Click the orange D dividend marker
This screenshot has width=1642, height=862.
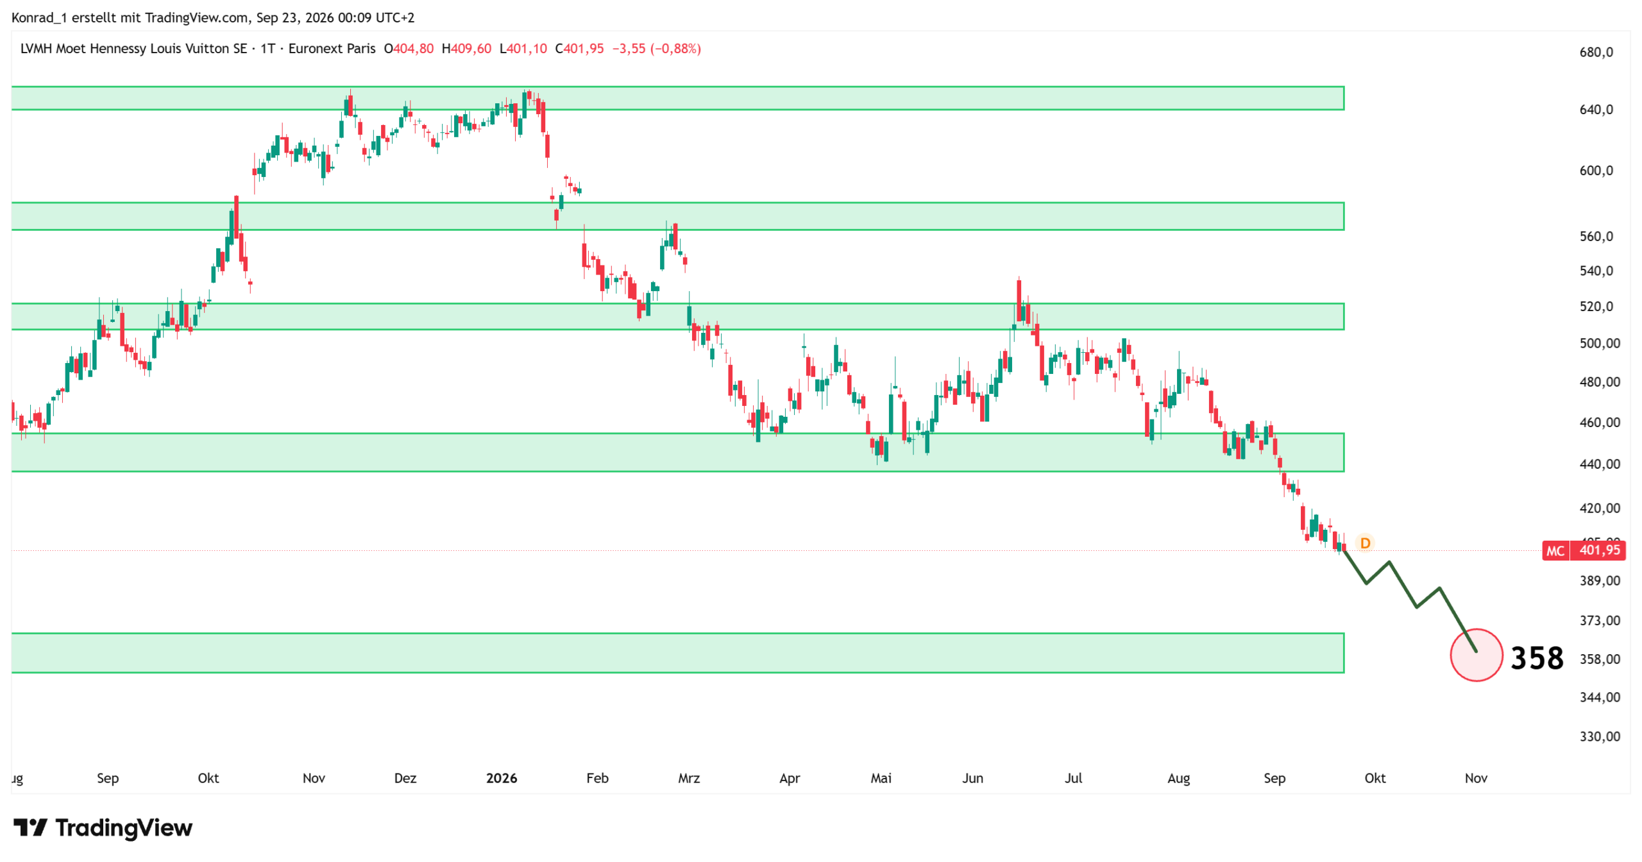click(1364, 543)
